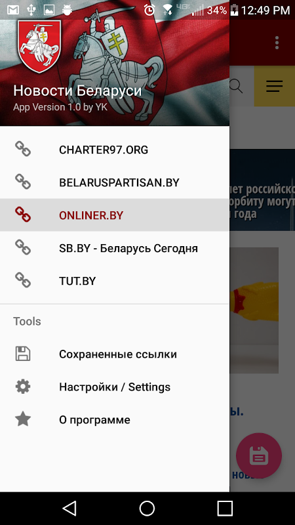Click the Pahonia coat of arms logo
295x525 pixels.
(39, 46)
